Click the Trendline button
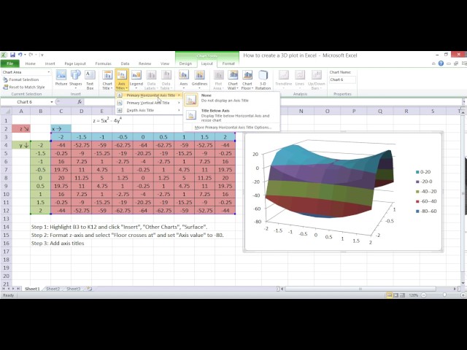The height and width of the screenshot is (350, 467). tap(284, 79)
